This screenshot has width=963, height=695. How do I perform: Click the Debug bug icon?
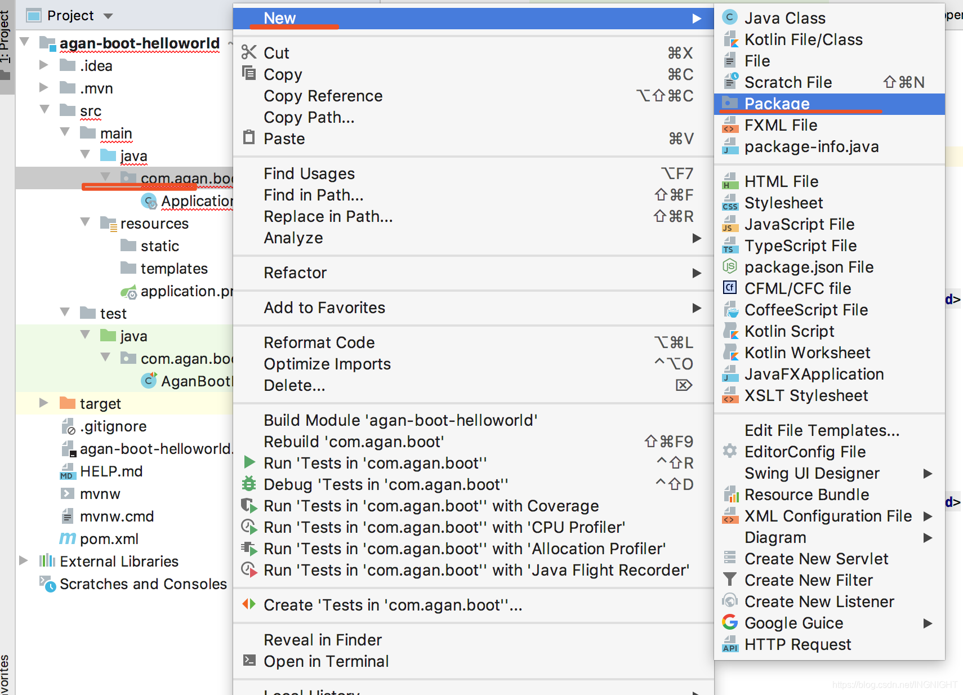coord(249,484)
